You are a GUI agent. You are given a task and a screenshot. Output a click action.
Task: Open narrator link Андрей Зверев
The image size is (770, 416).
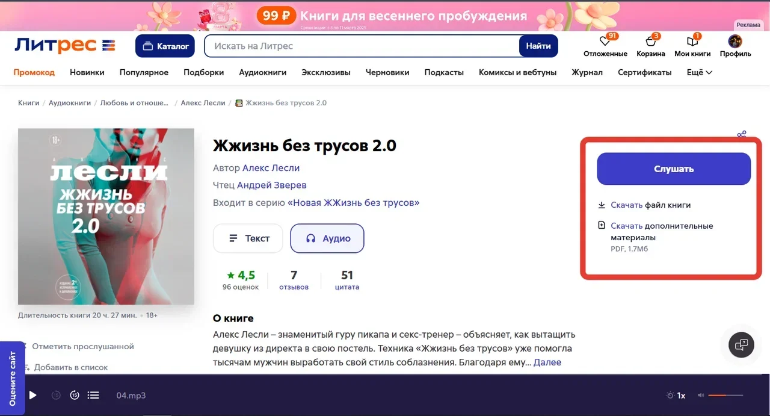[x=271, y=185]
